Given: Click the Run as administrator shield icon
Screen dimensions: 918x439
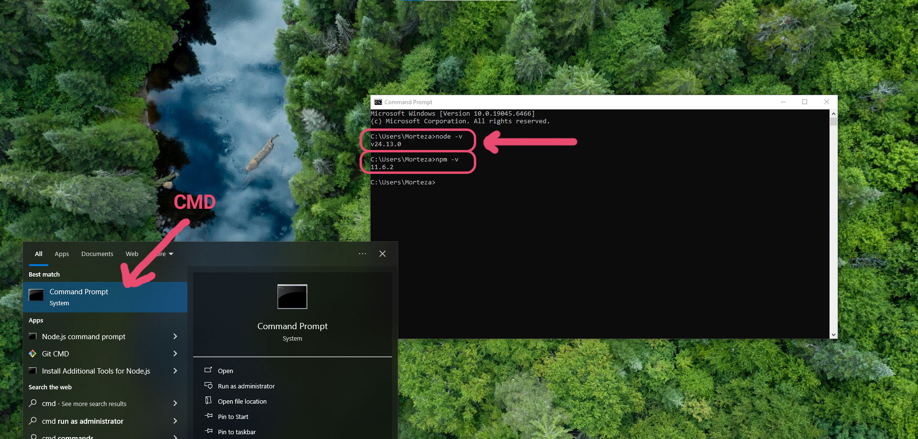Looking at the screenshot, I should click(x=208, y=385).
